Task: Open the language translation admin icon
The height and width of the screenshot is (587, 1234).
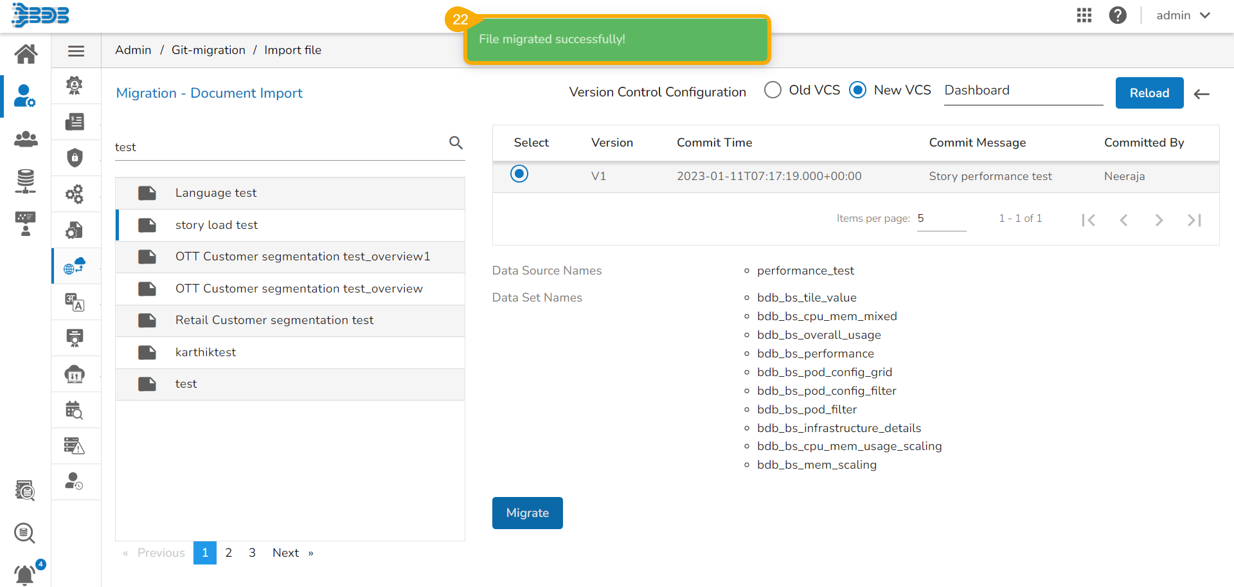Action: coord(75,302)
